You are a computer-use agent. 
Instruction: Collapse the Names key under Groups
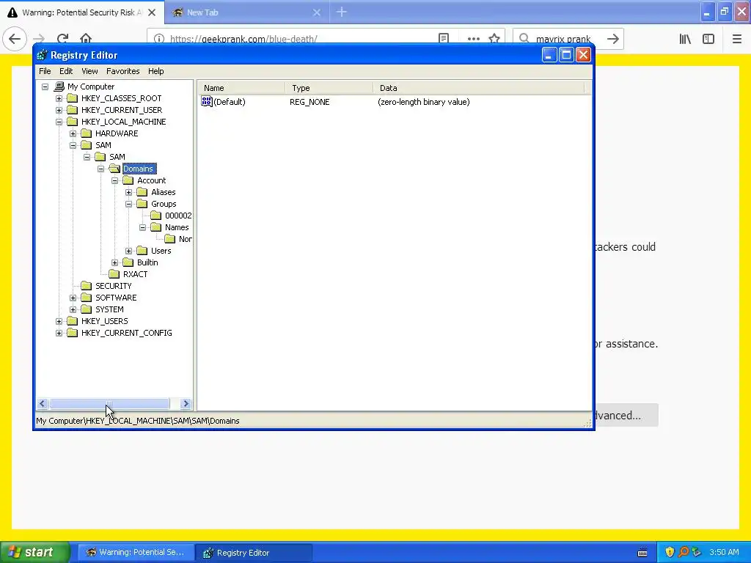click(142, 227)
